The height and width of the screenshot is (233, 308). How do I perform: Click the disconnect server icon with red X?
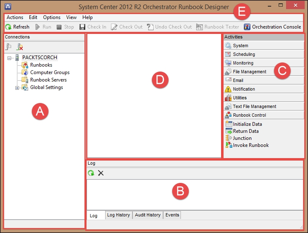point(19,47)
